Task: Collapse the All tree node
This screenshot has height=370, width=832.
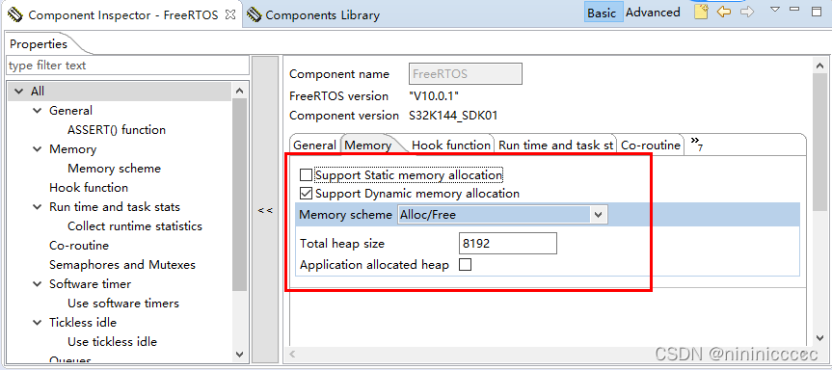Action: tap(18, 92)
